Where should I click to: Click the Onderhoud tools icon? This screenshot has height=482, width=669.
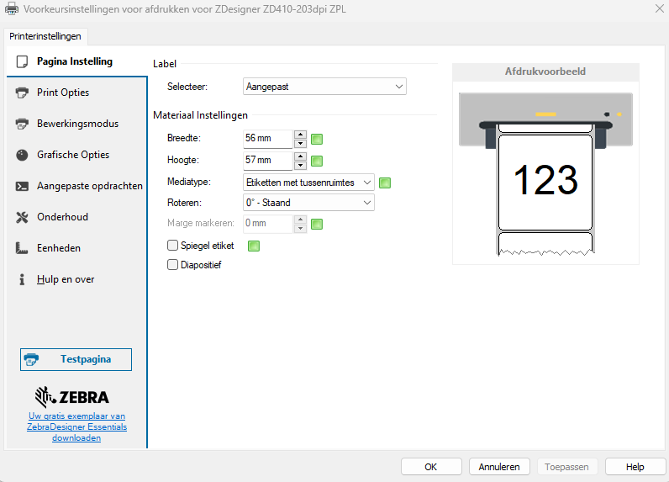click(22, 217)
